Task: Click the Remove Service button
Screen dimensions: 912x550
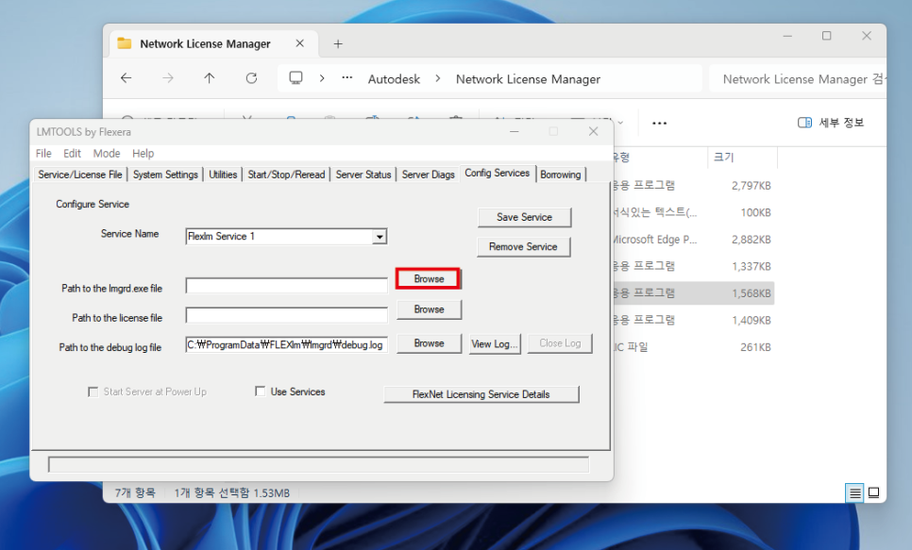Action: pos(523,246)
